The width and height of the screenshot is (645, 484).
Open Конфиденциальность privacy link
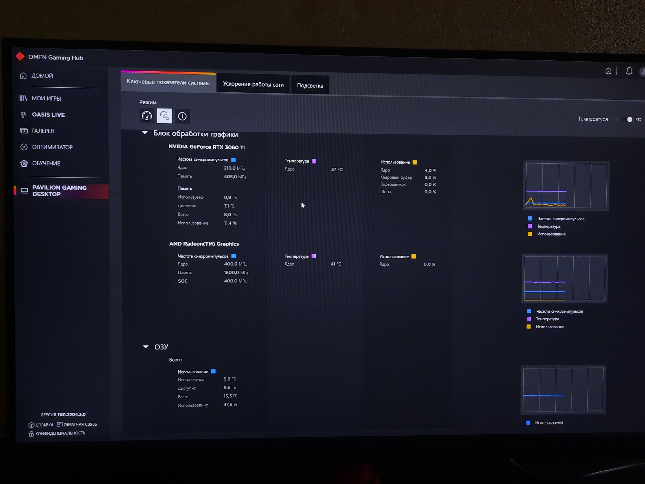pos(60,433)
